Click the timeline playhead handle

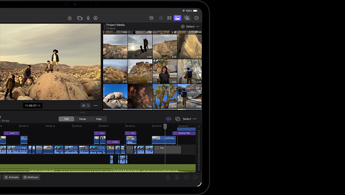point(165,126)
